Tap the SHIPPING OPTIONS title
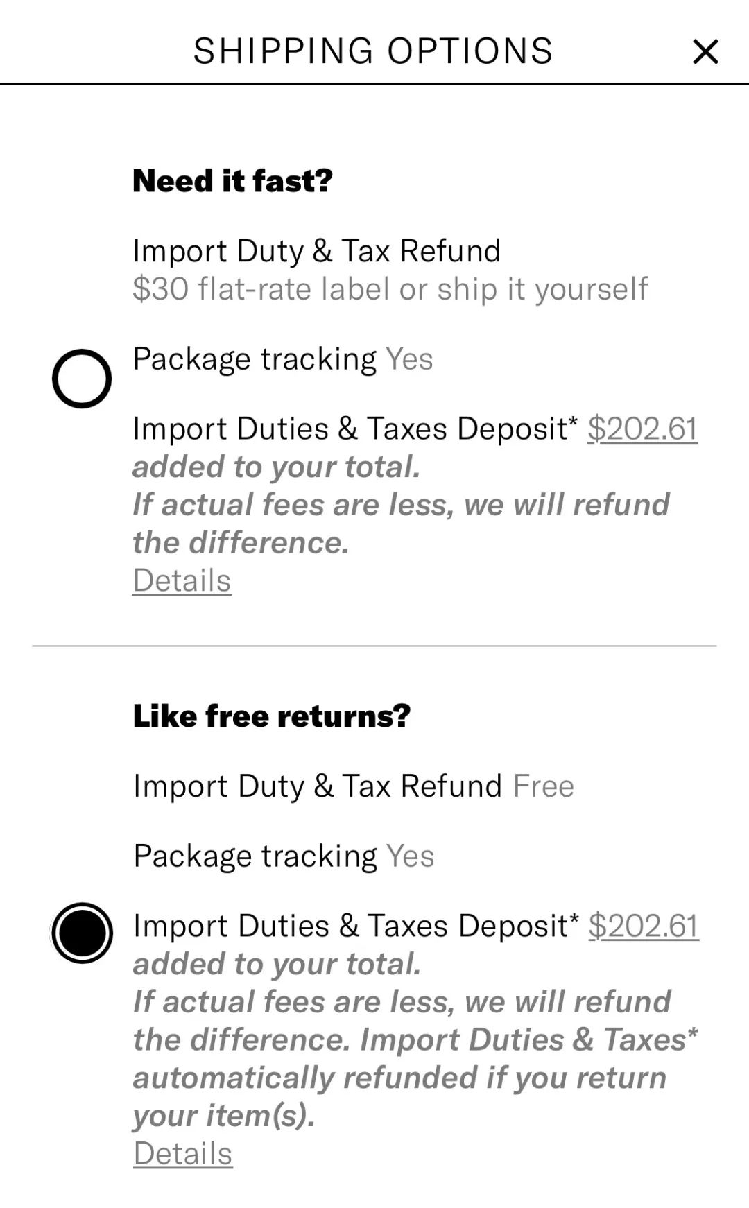 point(373,51)
